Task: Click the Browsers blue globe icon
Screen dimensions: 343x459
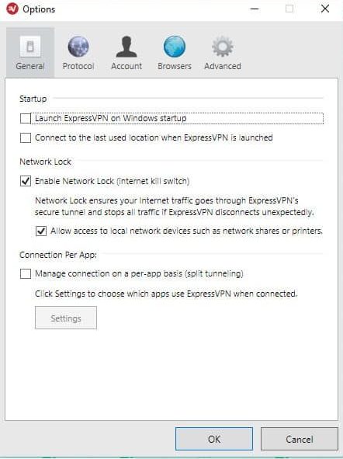Action: coord(175,47)
